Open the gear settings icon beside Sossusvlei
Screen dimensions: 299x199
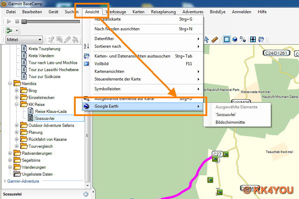pyautogui.click(x=86, y=194)
